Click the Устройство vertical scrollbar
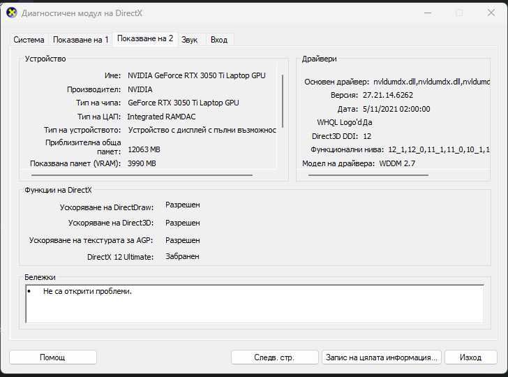 (x=283, y=101)
